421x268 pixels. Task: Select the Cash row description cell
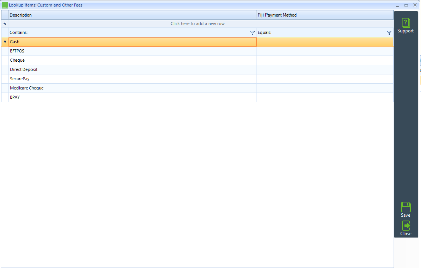[x=133, y=42]
